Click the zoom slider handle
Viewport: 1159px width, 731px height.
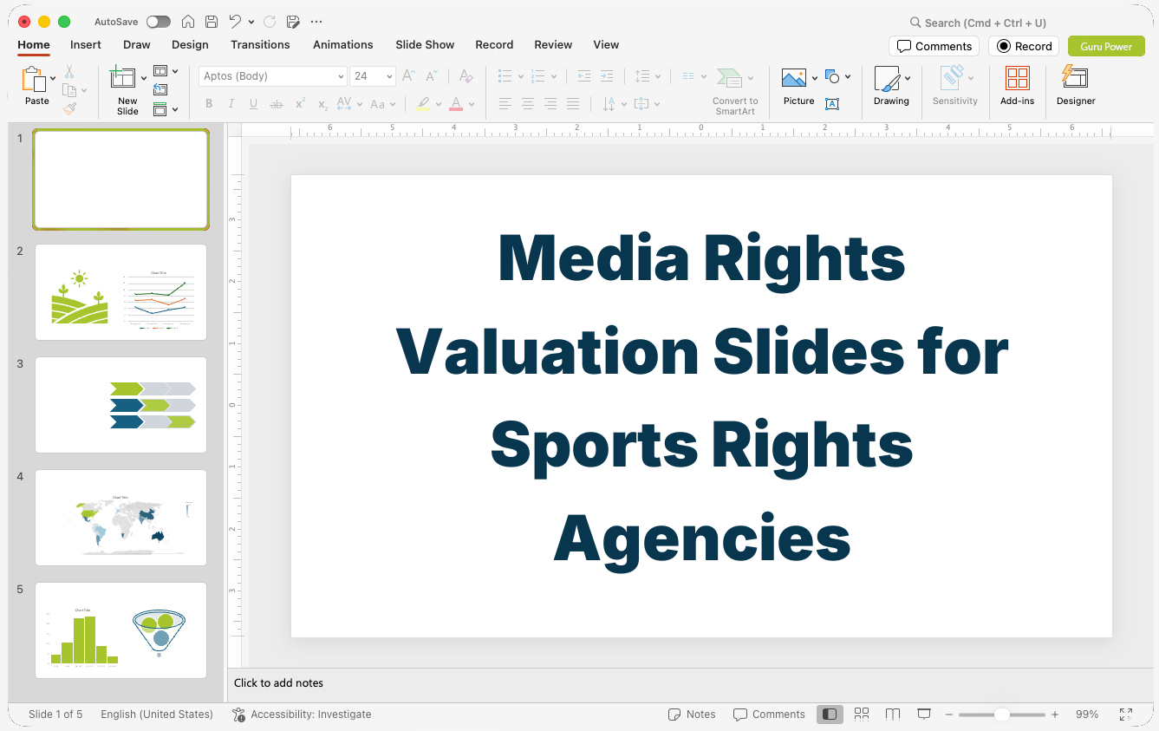1001,715
